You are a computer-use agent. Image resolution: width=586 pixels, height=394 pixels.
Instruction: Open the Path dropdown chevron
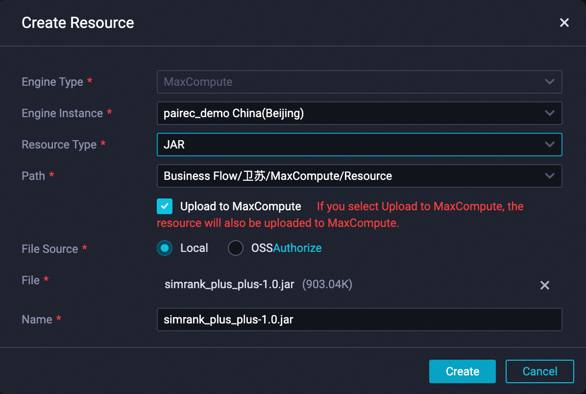click(x=550, y=176)
